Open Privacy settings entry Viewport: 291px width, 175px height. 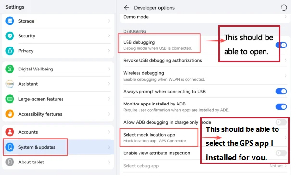[x=58, y=51]
